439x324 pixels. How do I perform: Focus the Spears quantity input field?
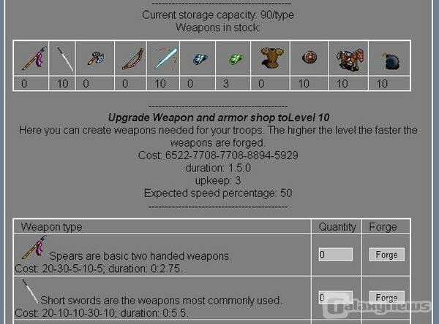tap(335, 255)
